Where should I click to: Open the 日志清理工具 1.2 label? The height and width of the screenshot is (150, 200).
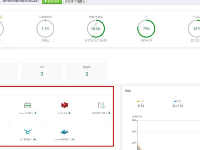[x=100, y=113]
